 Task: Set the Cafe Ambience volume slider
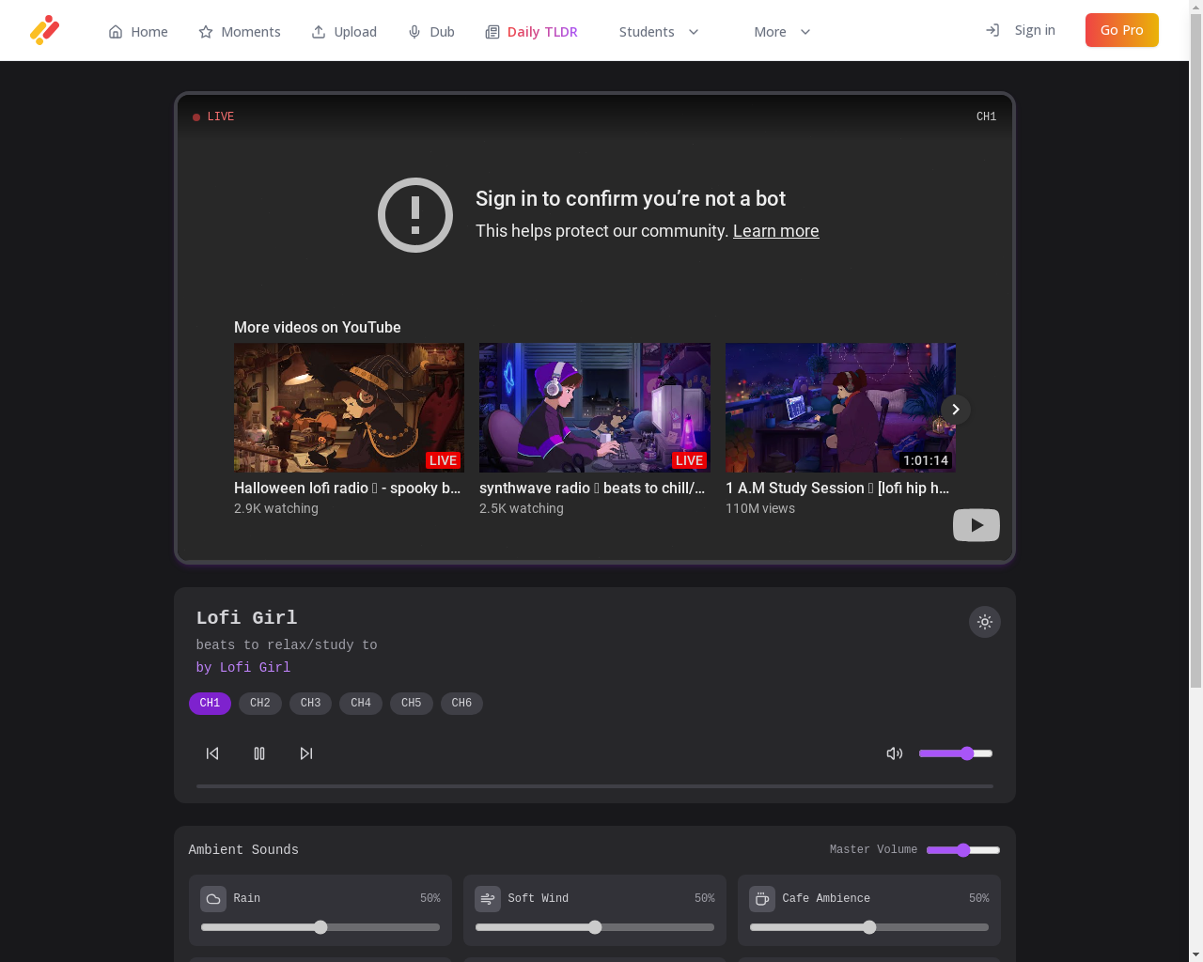pyautogui.click(x=869, y=927)
